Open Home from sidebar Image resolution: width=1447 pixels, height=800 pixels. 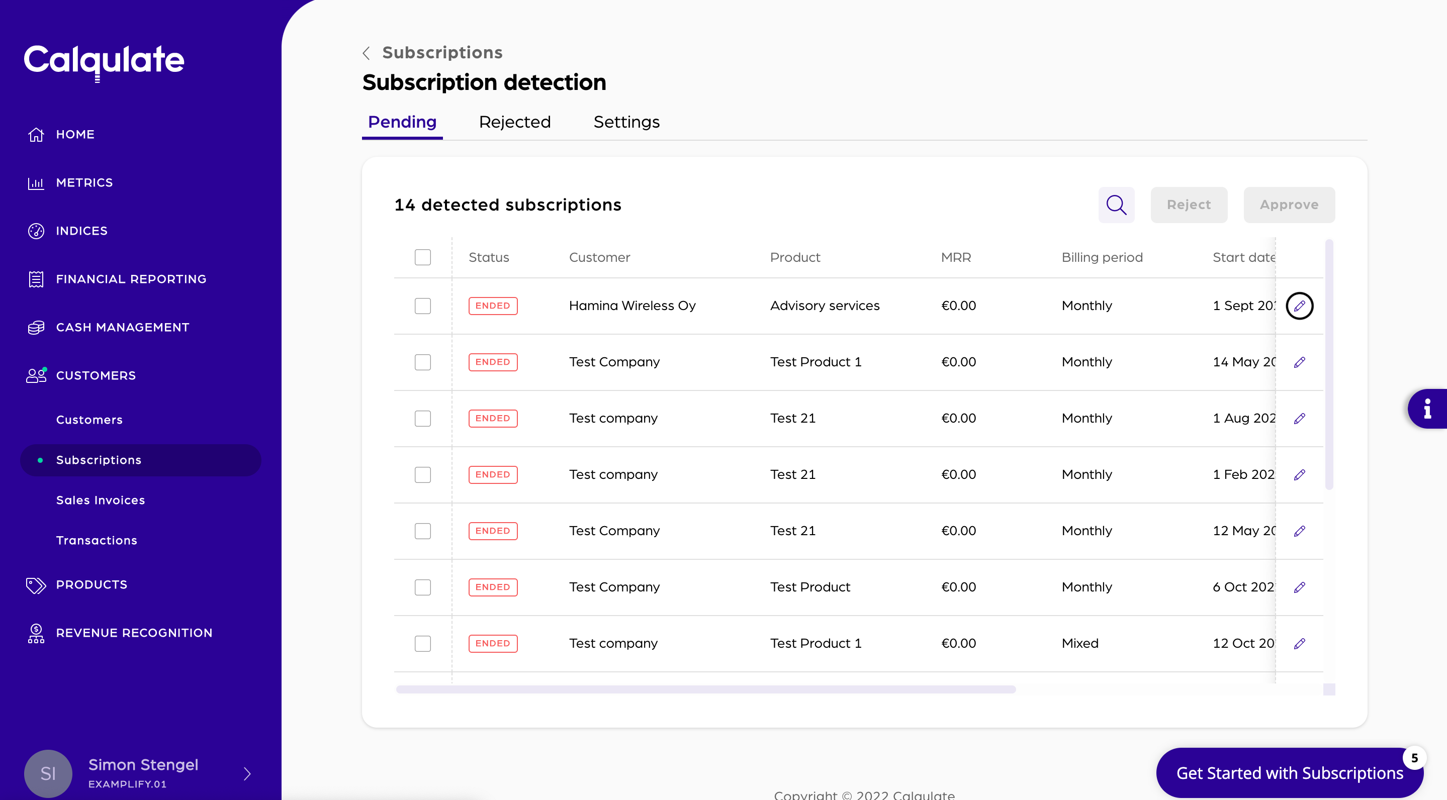75,134
